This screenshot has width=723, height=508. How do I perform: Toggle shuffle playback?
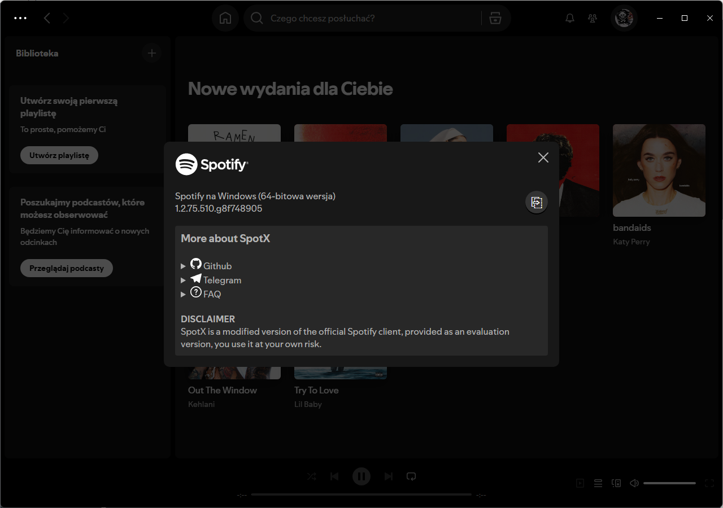[312, 476]
